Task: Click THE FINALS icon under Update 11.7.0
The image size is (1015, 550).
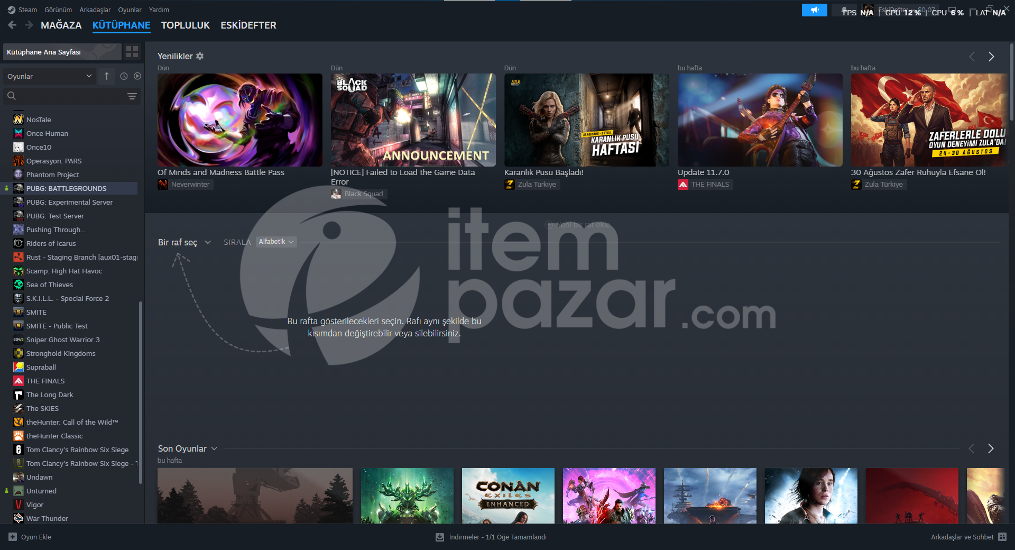Action: click(x=683, y=185)
